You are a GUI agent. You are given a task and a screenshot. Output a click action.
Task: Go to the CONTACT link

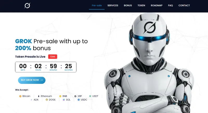pyautogui.click(x=184, y=5)
